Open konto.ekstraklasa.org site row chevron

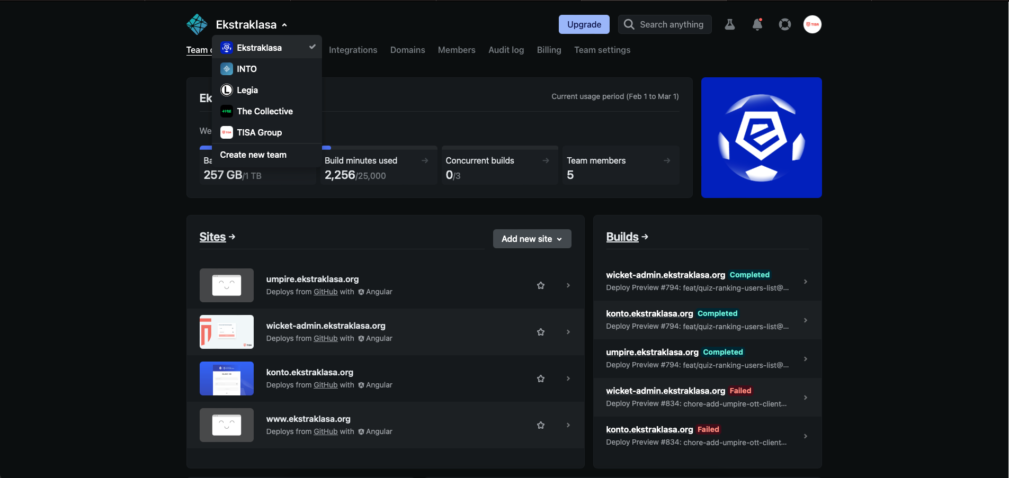(x=568, y=378)
